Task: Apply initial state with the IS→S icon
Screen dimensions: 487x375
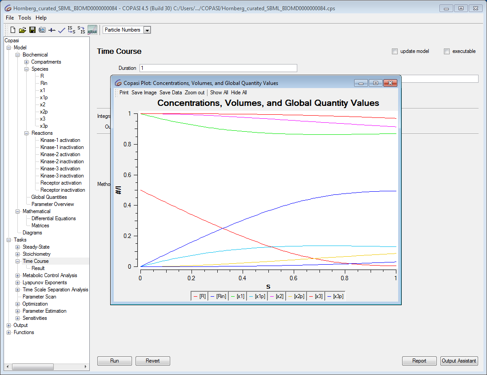Action: click(72, 30)
